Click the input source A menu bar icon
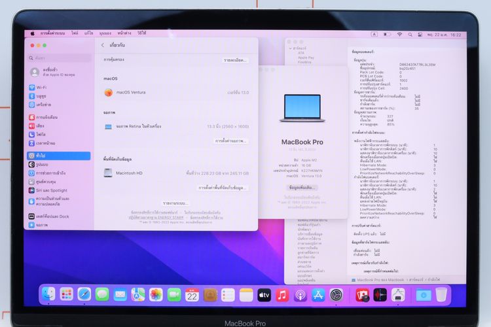 tap(374, 35)
